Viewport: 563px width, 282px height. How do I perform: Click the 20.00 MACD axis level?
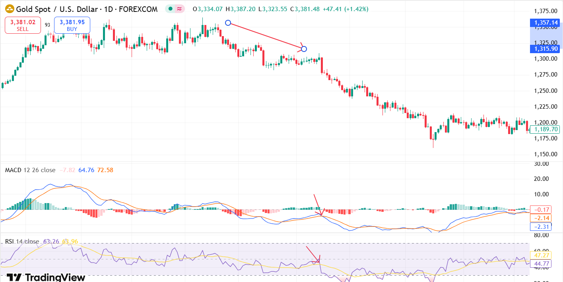pos(542,179)
